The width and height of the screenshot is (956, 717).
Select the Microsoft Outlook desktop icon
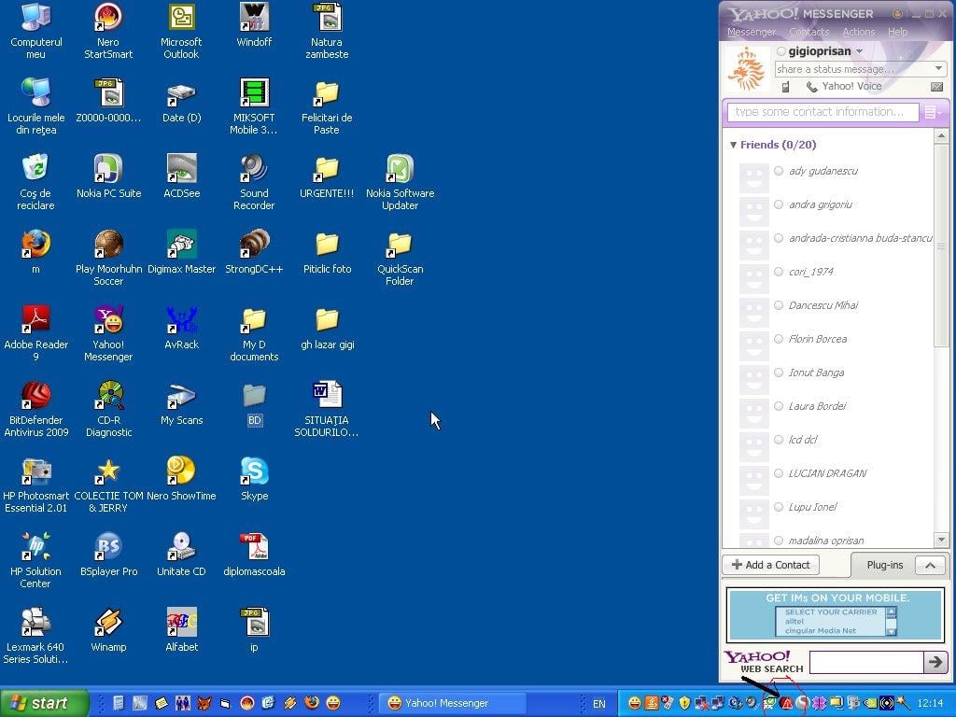181,31
